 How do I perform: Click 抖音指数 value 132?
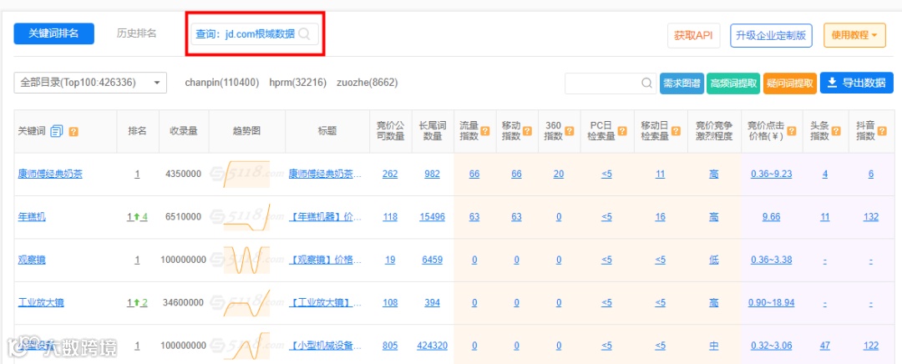click(871, 217)
